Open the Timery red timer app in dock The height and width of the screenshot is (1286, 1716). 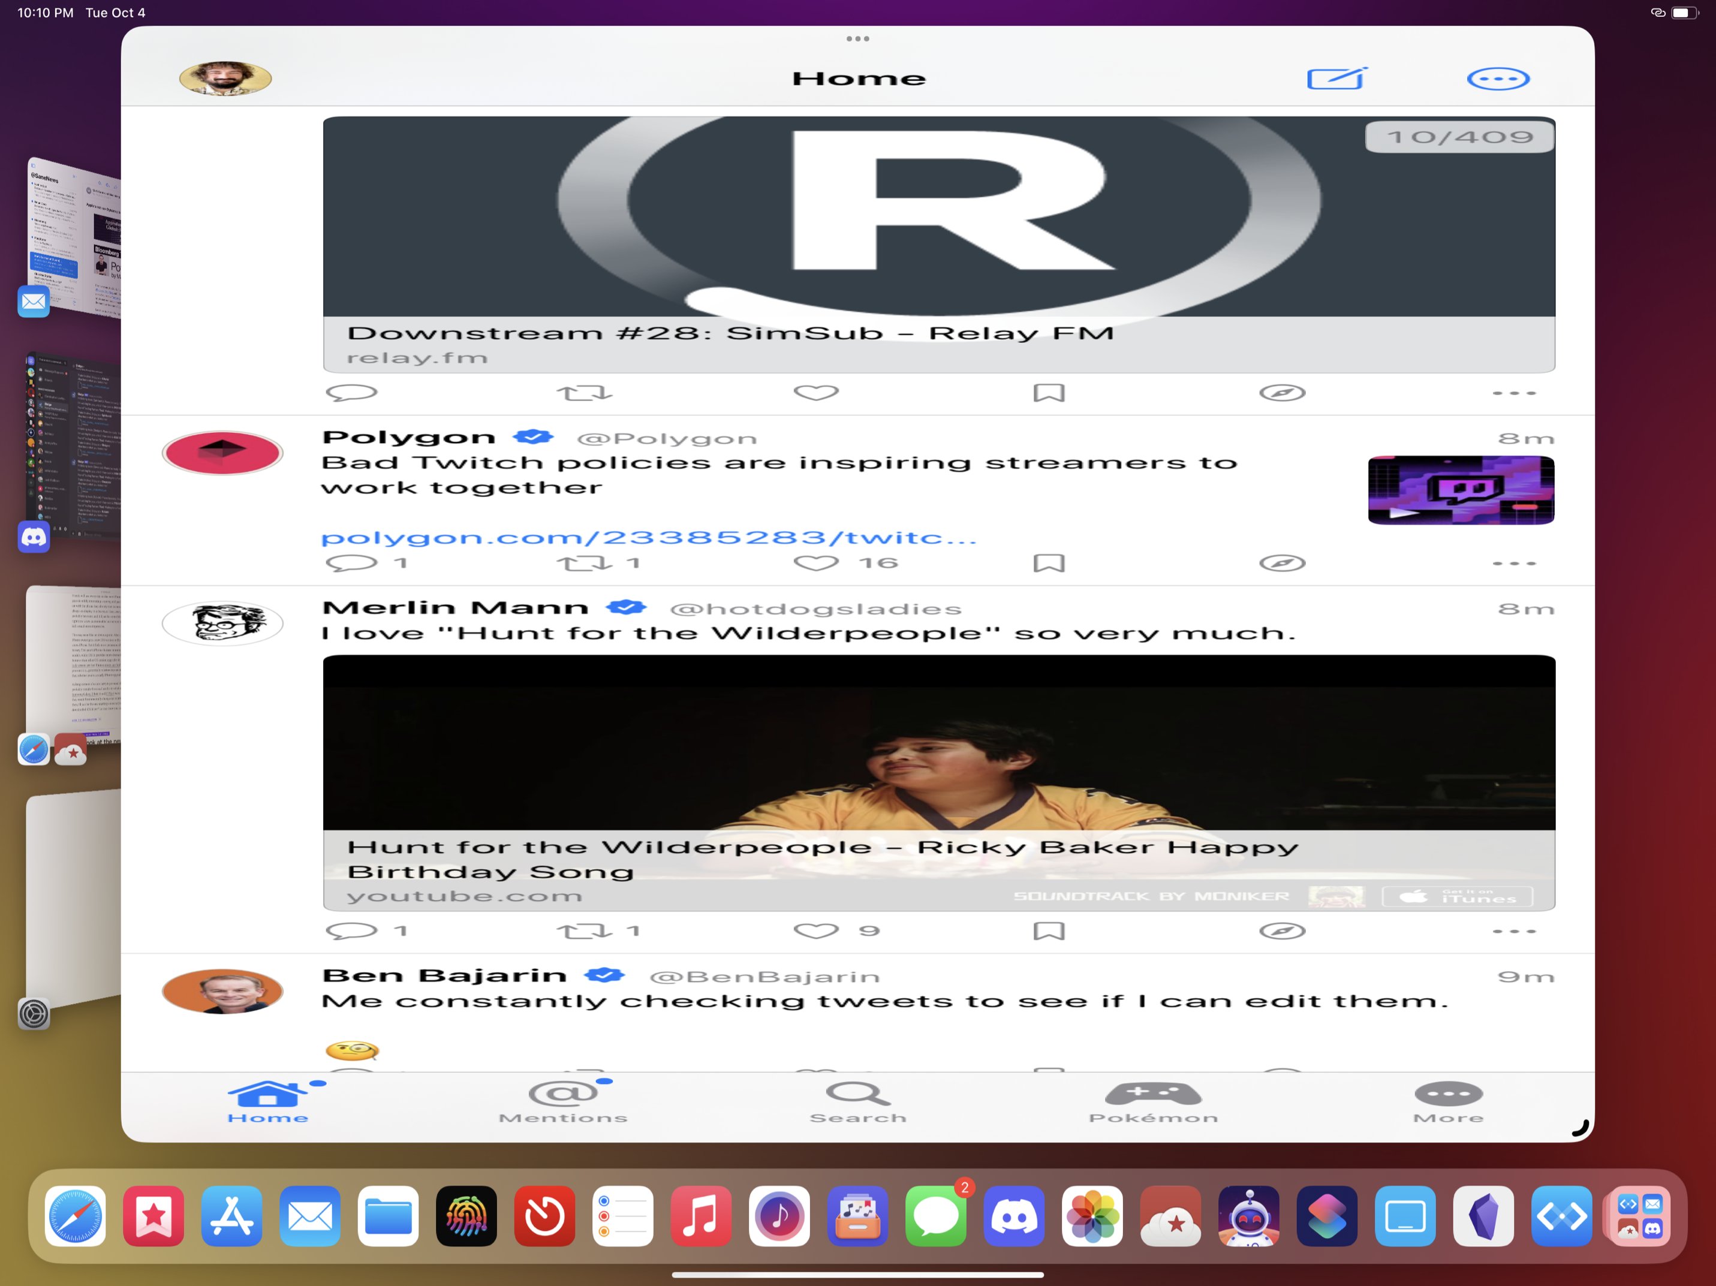pos(544,1215)
